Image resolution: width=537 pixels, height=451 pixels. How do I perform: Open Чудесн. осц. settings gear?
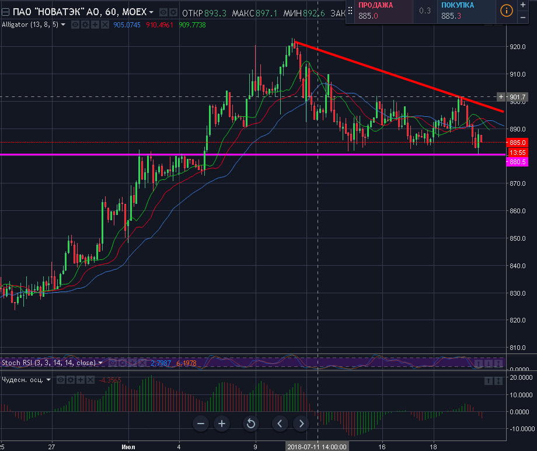[71, 380]
